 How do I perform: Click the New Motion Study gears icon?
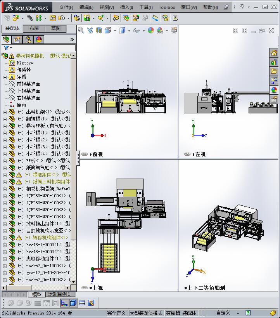[x=116, y=18]
